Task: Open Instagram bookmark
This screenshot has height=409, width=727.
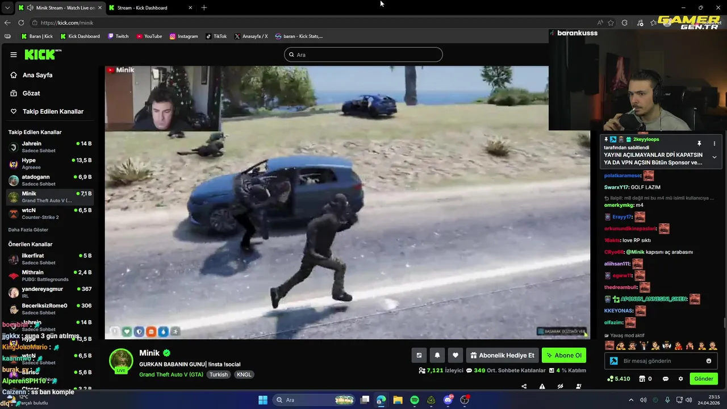Action: (x=183, y=36)
